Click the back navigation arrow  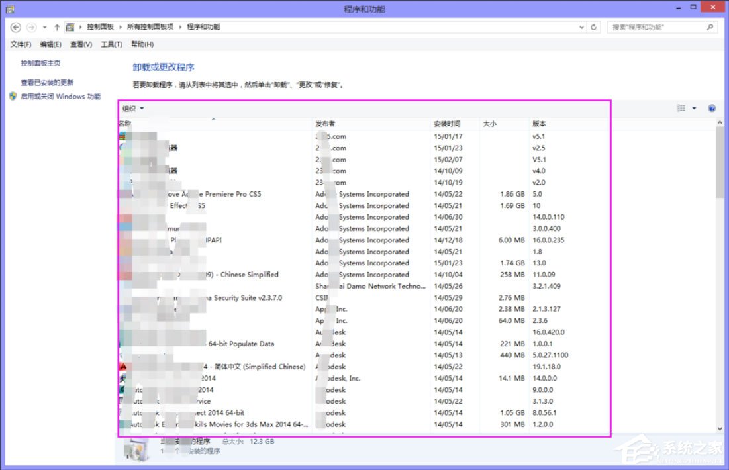15,27
